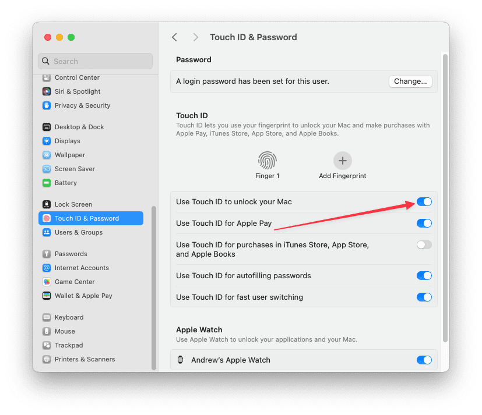The width and height of the screenshot is (482, 415).
Task: Toggle Andrew's Apple Watch unlock switch
Action: (424, 360)
